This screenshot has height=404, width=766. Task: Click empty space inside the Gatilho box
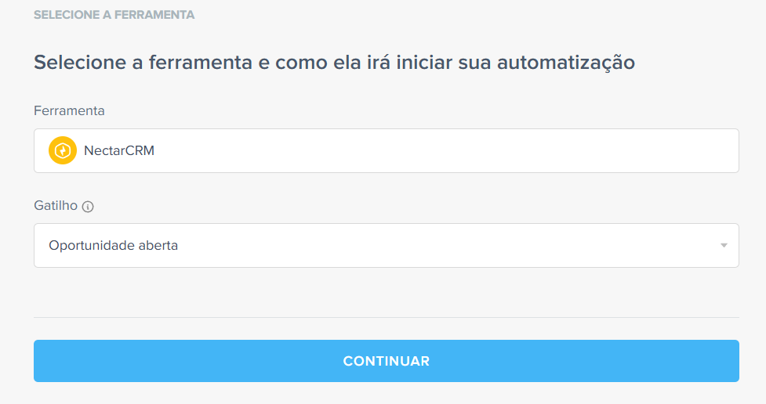[440, 245]
